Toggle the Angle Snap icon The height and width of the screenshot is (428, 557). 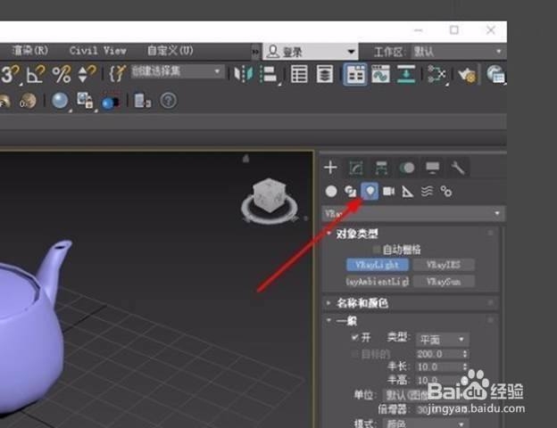36,74
